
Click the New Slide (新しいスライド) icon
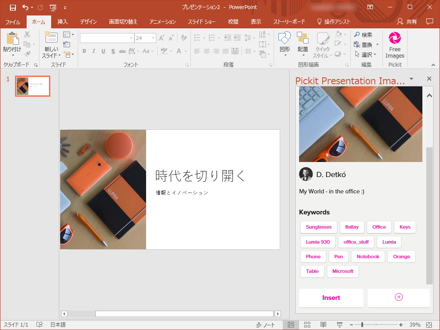[x=51, y=39]
